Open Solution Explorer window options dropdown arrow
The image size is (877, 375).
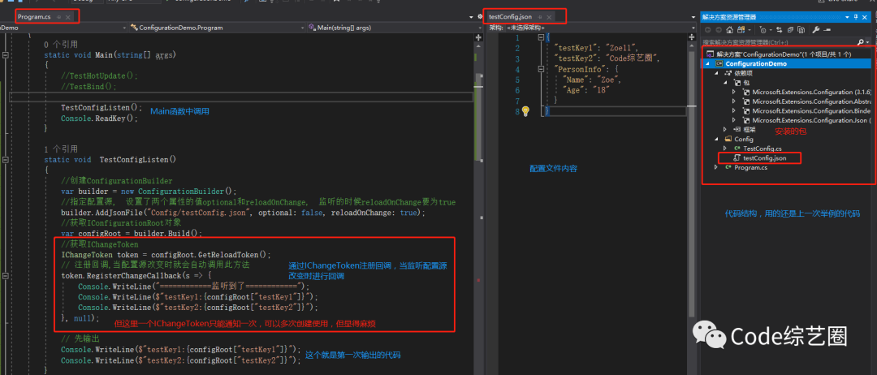(847, 17)
